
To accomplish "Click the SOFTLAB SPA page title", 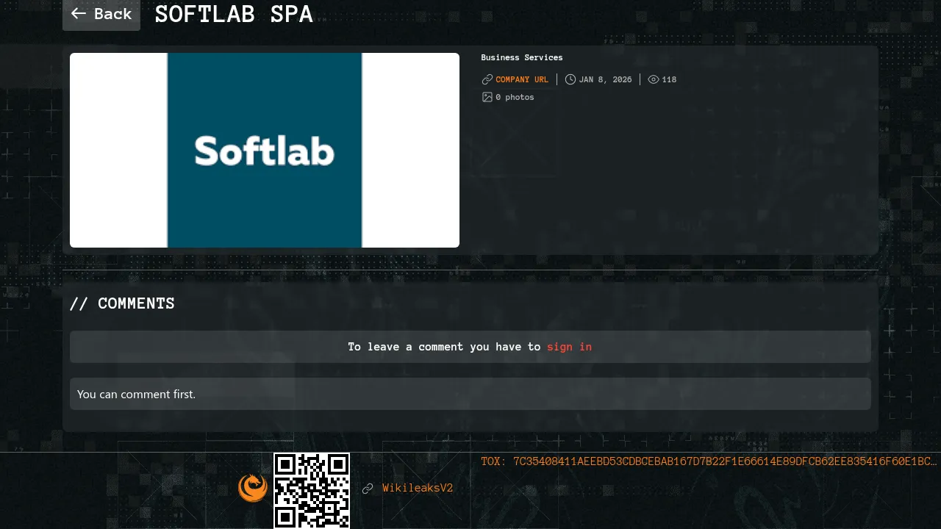I will tap(234, 14).
